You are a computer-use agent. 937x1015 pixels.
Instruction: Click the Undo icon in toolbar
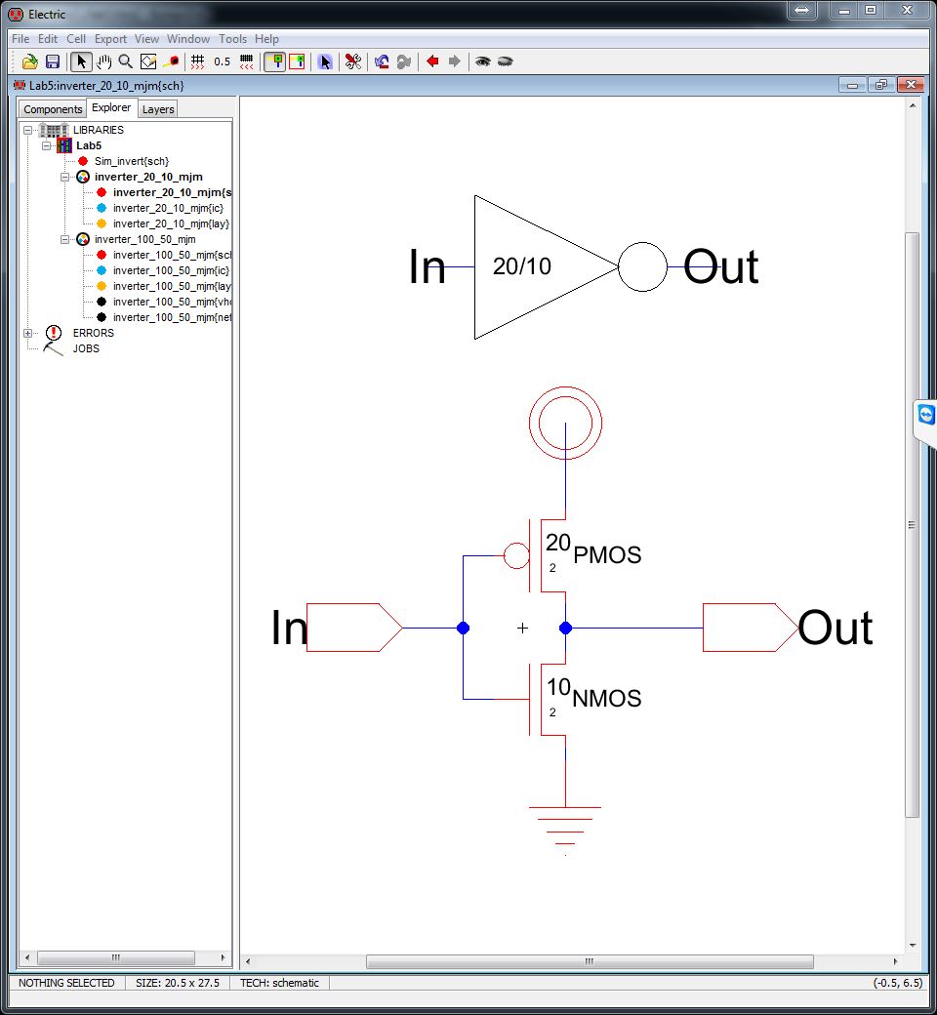[382, 61]
